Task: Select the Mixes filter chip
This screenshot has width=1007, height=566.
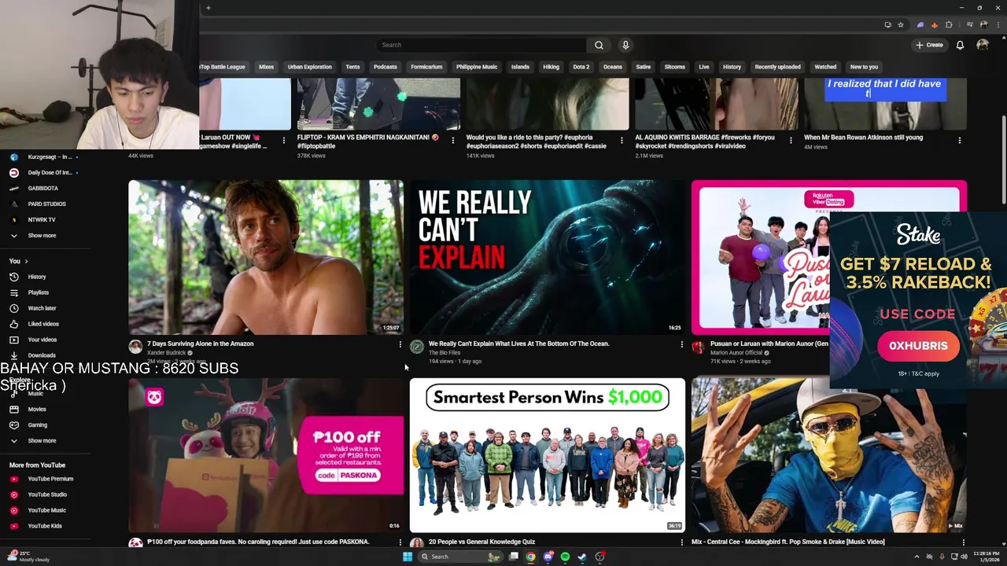Action: [267, 67]
